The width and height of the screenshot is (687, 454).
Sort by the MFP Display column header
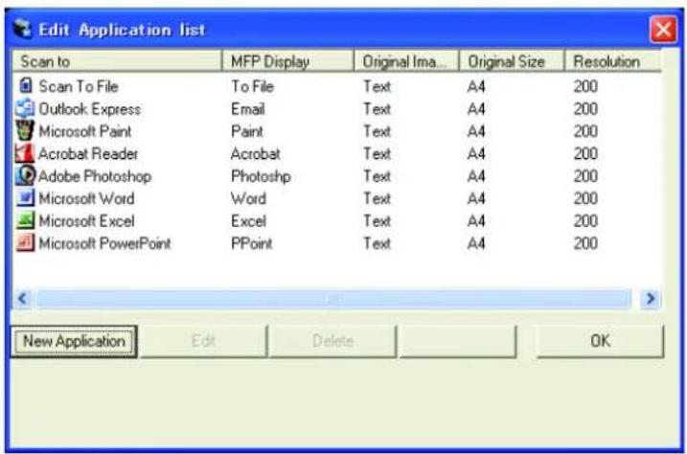[x=287, y=61]
